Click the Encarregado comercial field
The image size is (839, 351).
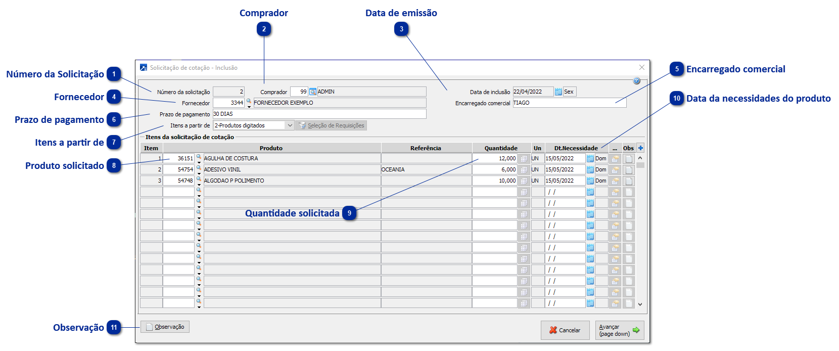(570, 103)
